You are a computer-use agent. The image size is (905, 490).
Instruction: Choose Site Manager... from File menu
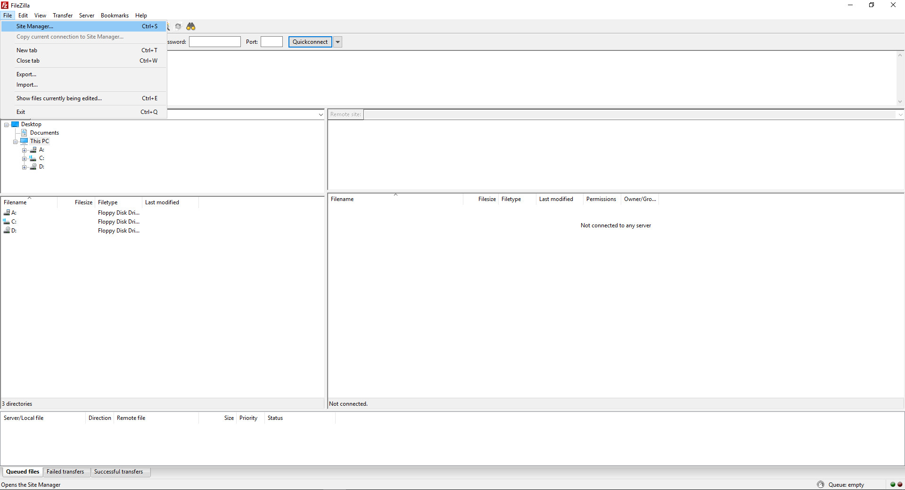84,26
